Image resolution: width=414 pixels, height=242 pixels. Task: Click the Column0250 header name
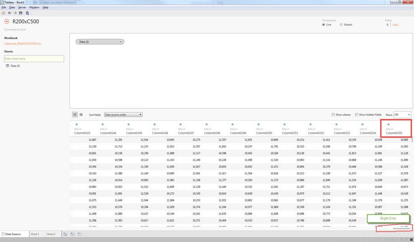click(264, 133)
